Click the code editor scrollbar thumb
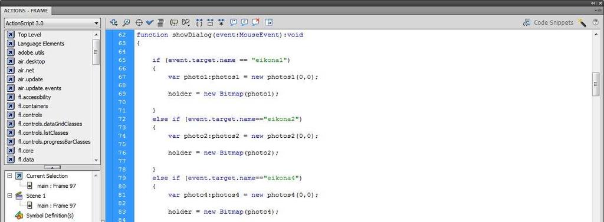The width and height of the screenshot is (604, 222). (596, 84)
